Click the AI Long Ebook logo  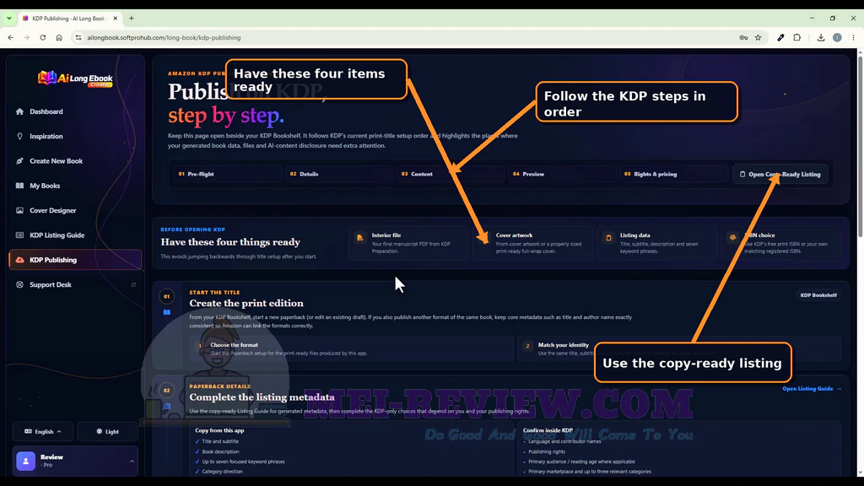pyautogui.click(x=75, y=78)
